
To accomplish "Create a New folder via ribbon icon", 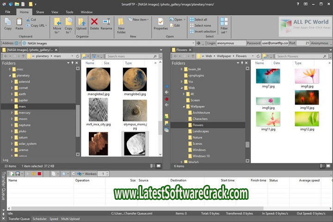I will coord(121,24).
